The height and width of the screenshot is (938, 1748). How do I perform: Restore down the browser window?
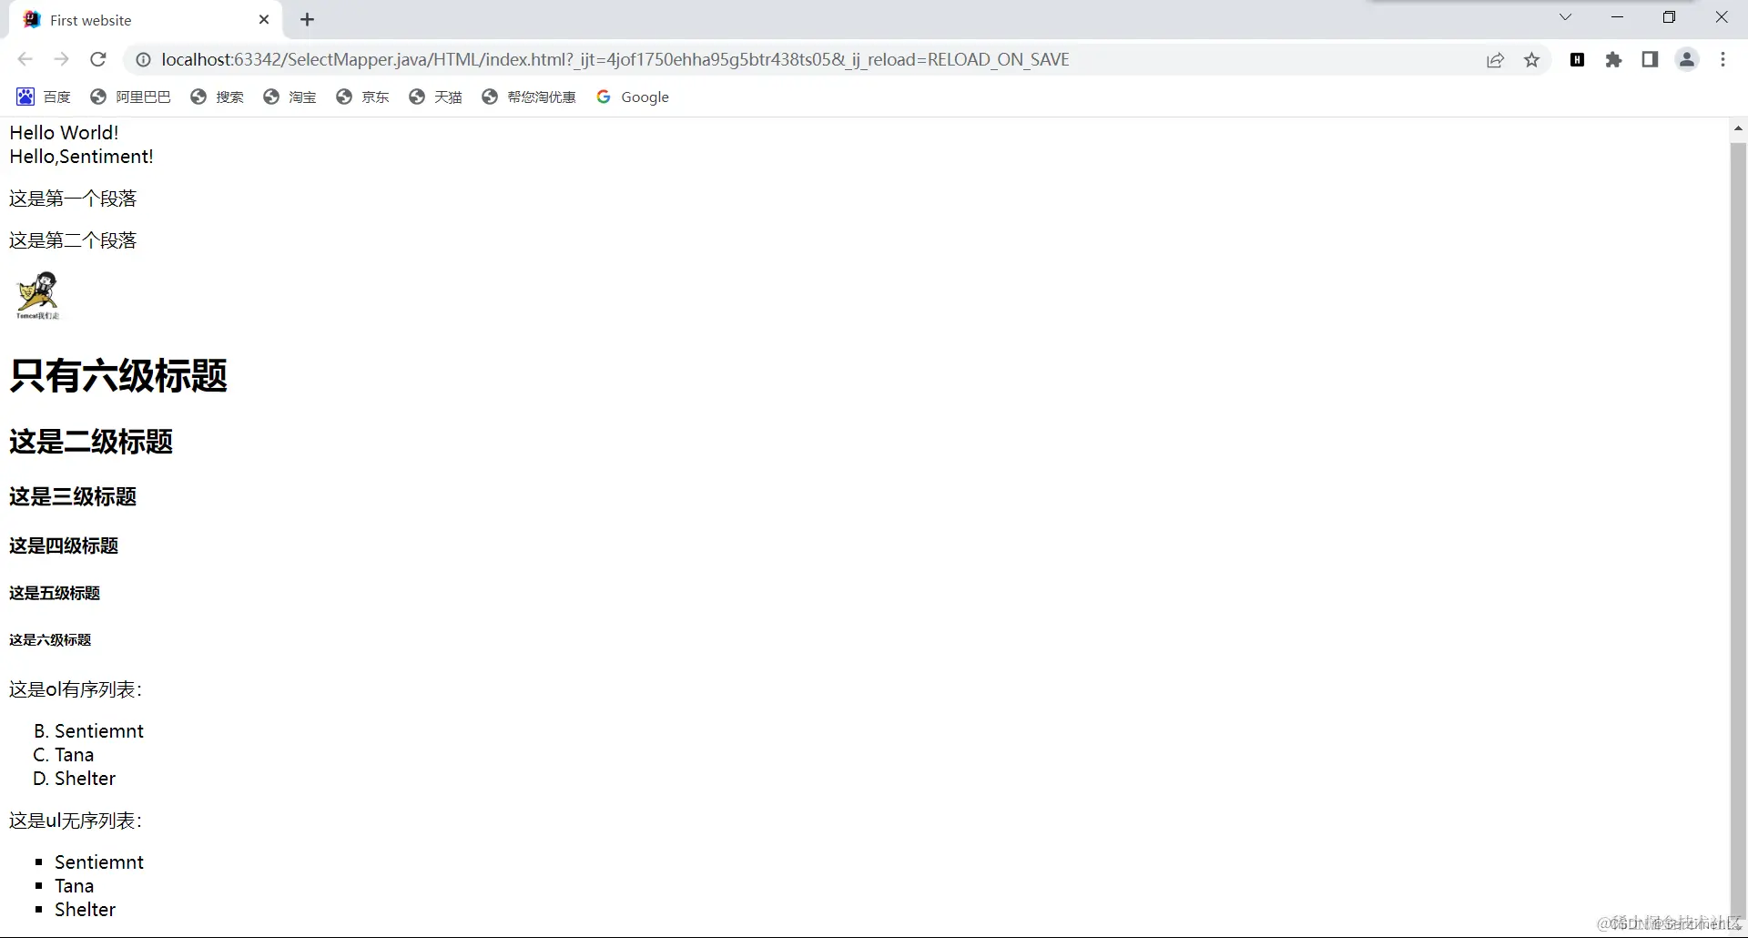click(1670, 17)
